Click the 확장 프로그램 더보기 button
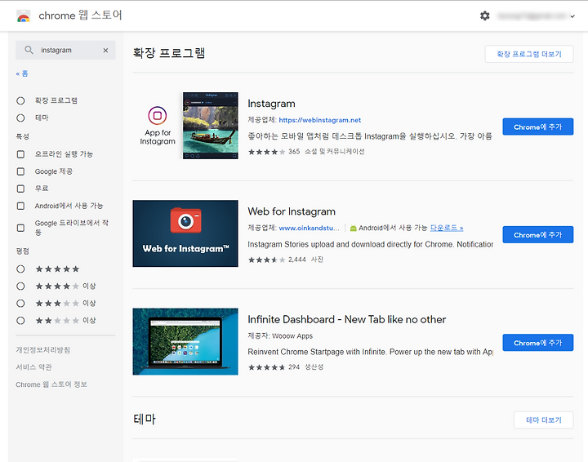 coord(528,54)
